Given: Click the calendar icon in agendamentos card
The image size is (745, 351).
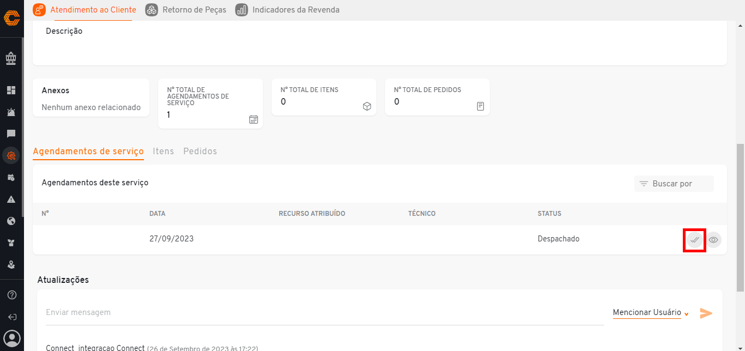Looking at the screenshot, I should [254, 119].
